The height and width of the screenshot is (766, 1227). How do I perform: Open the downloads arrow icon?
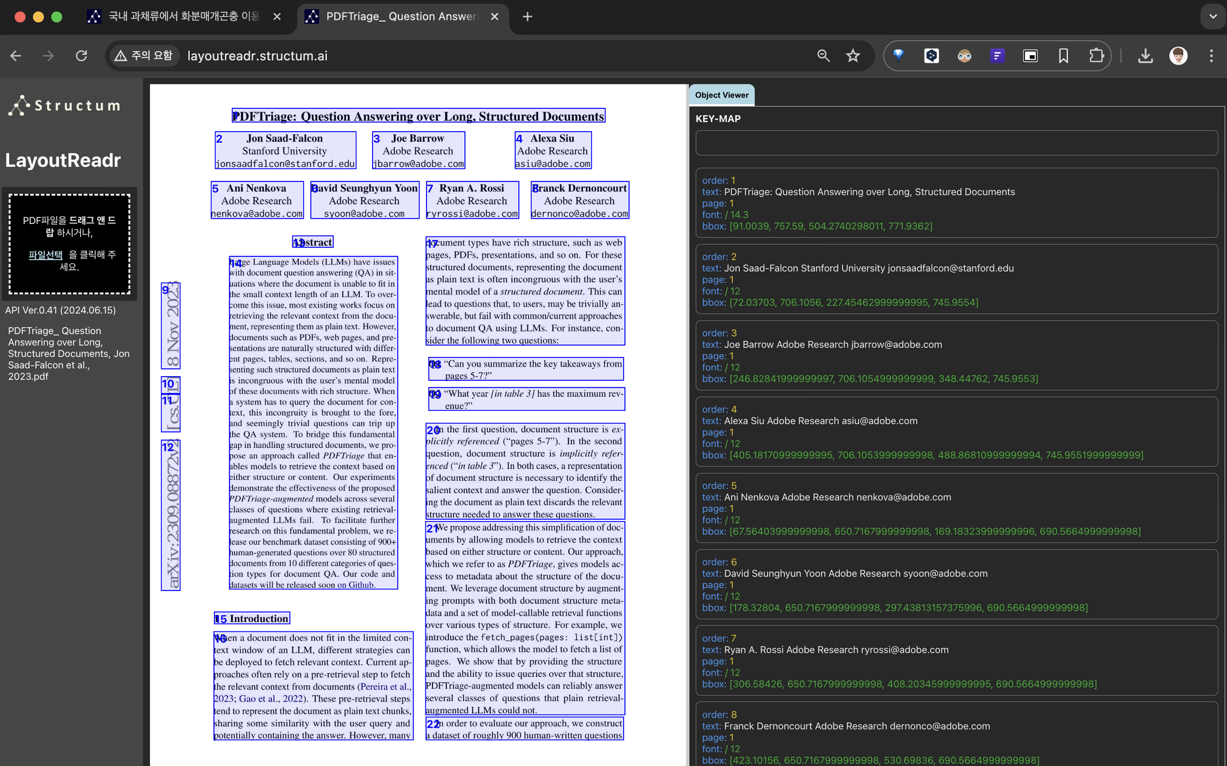point(1145,56)
